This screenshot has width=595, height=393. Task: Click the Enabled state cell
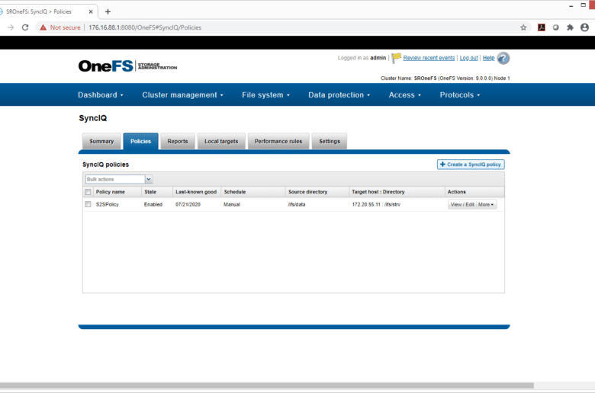click(x=153, y=204)
